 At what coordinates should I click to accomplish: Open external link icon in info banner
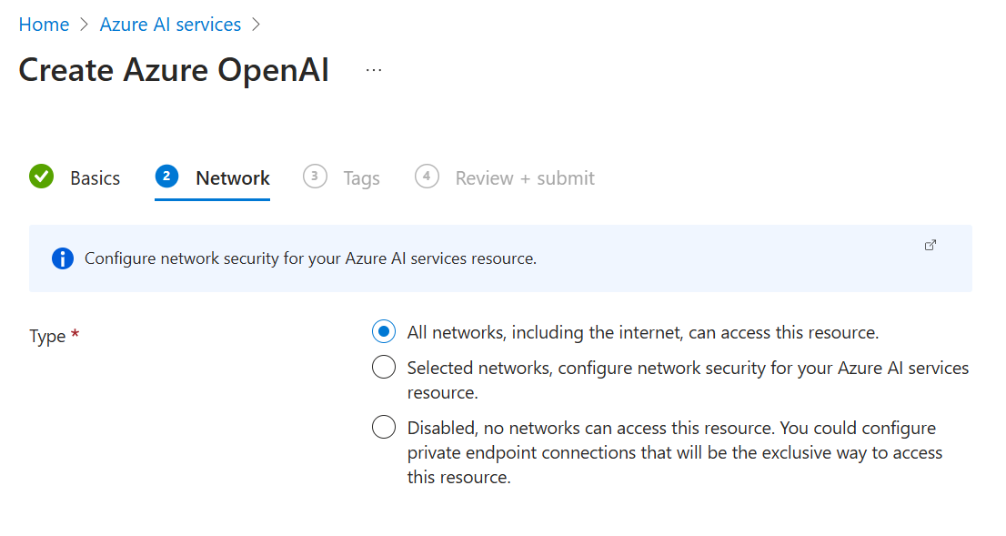pos(931,245)
